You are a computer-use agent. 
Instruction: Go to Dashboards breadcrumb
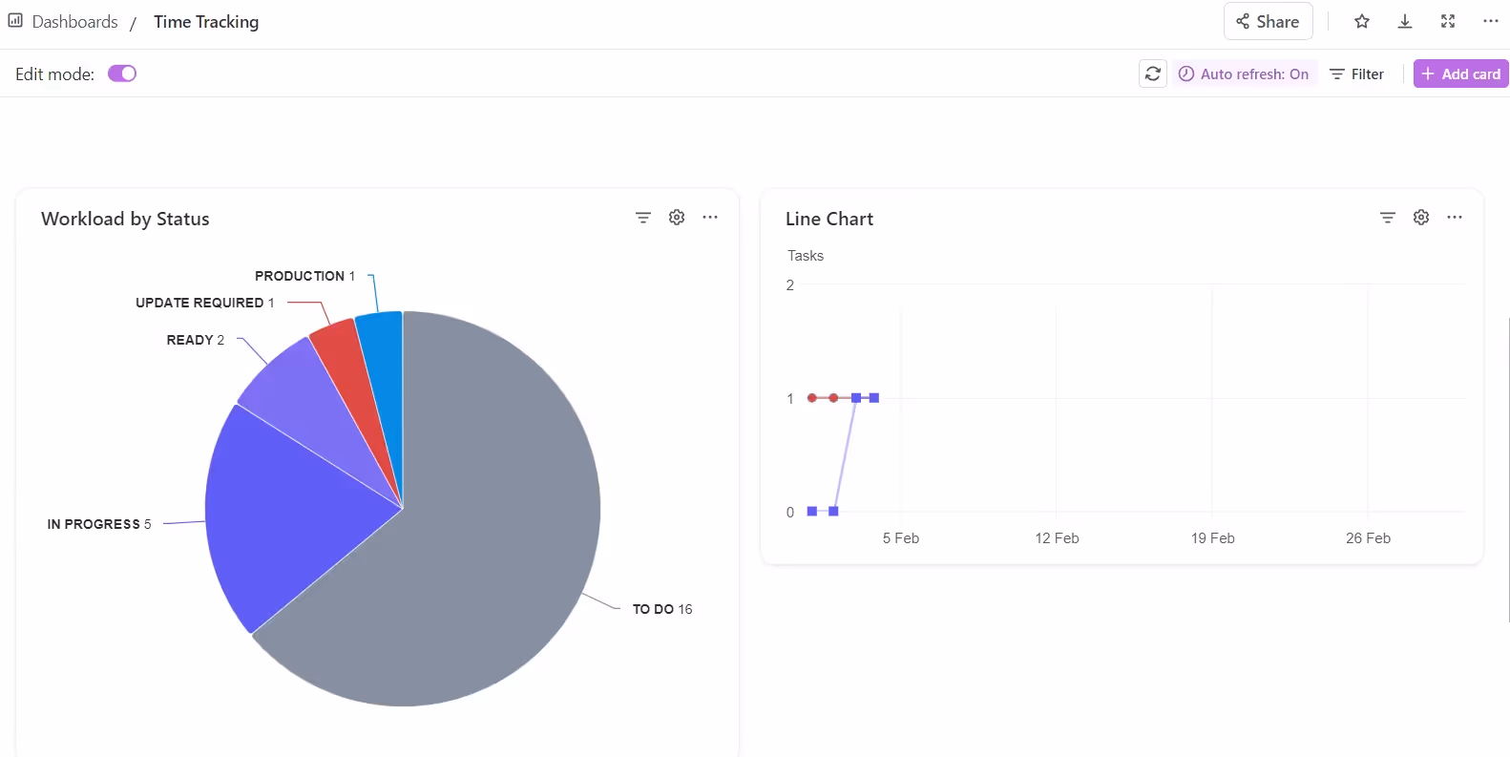[74, 21]
